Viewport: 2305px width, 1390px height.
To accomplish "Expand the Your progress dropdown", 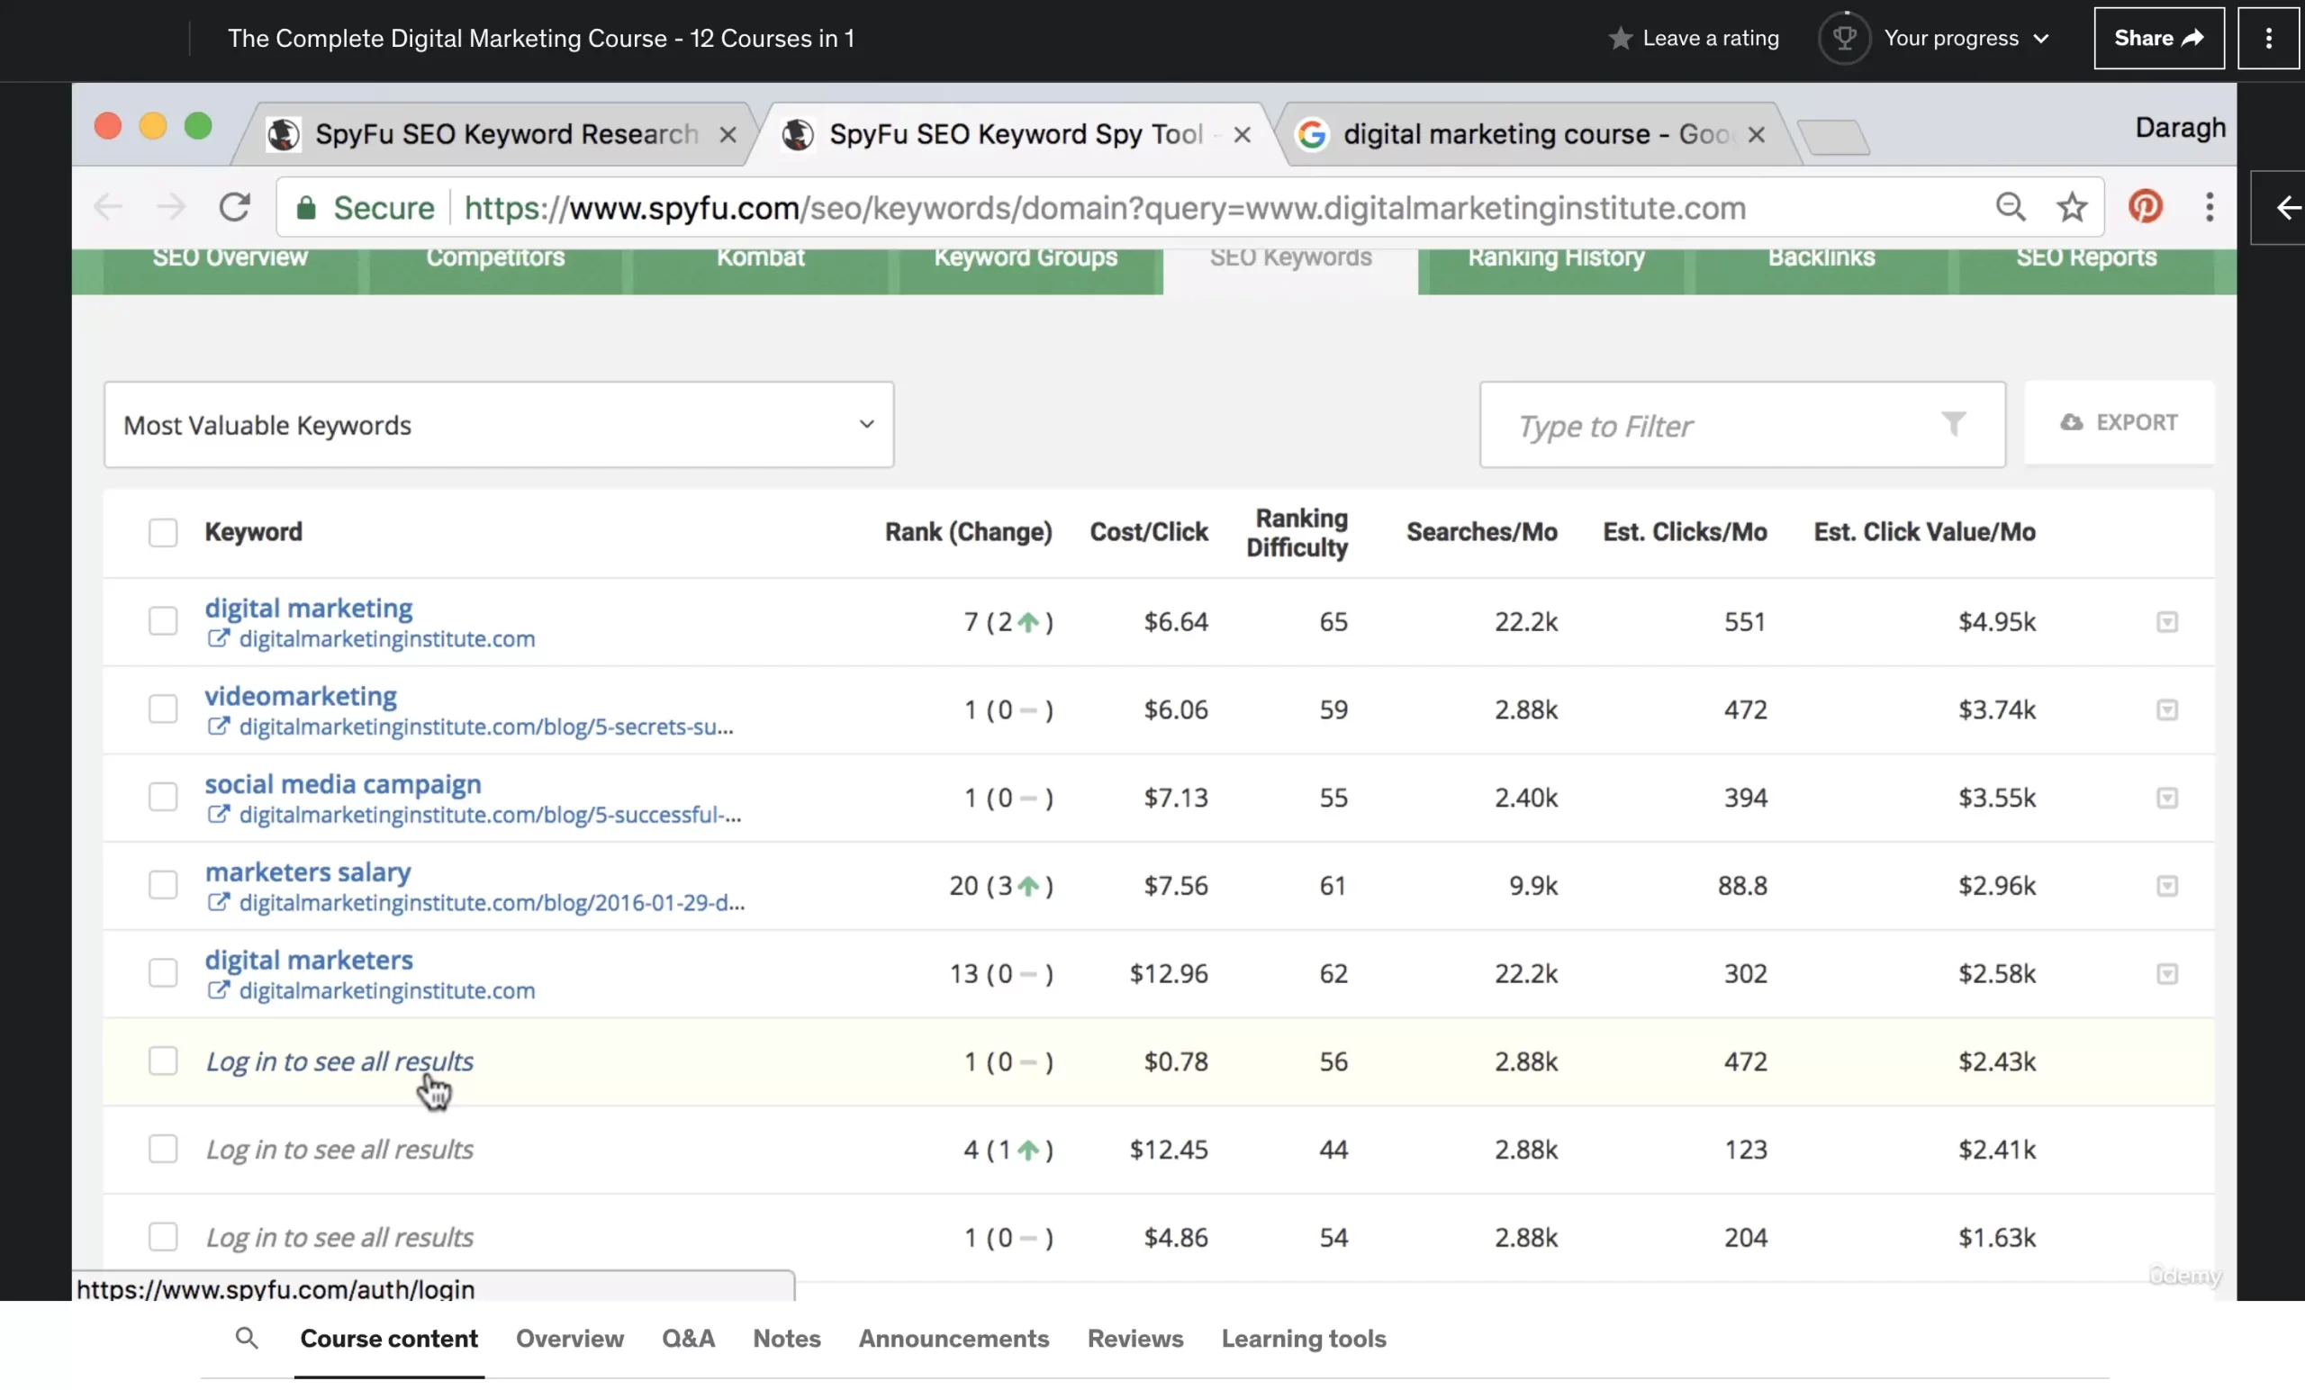I will click(1965, 39).
